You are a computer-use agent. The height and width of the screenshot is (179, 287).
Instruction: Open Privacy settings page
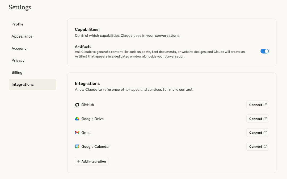18,60
